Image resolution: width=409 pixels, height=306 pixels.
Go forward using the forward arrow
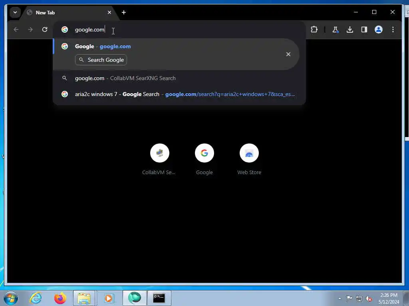[x=30, y=29]
